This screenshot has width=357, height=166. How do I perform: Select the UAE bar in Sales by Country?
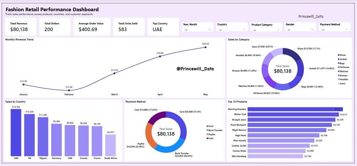coord(16,132)
